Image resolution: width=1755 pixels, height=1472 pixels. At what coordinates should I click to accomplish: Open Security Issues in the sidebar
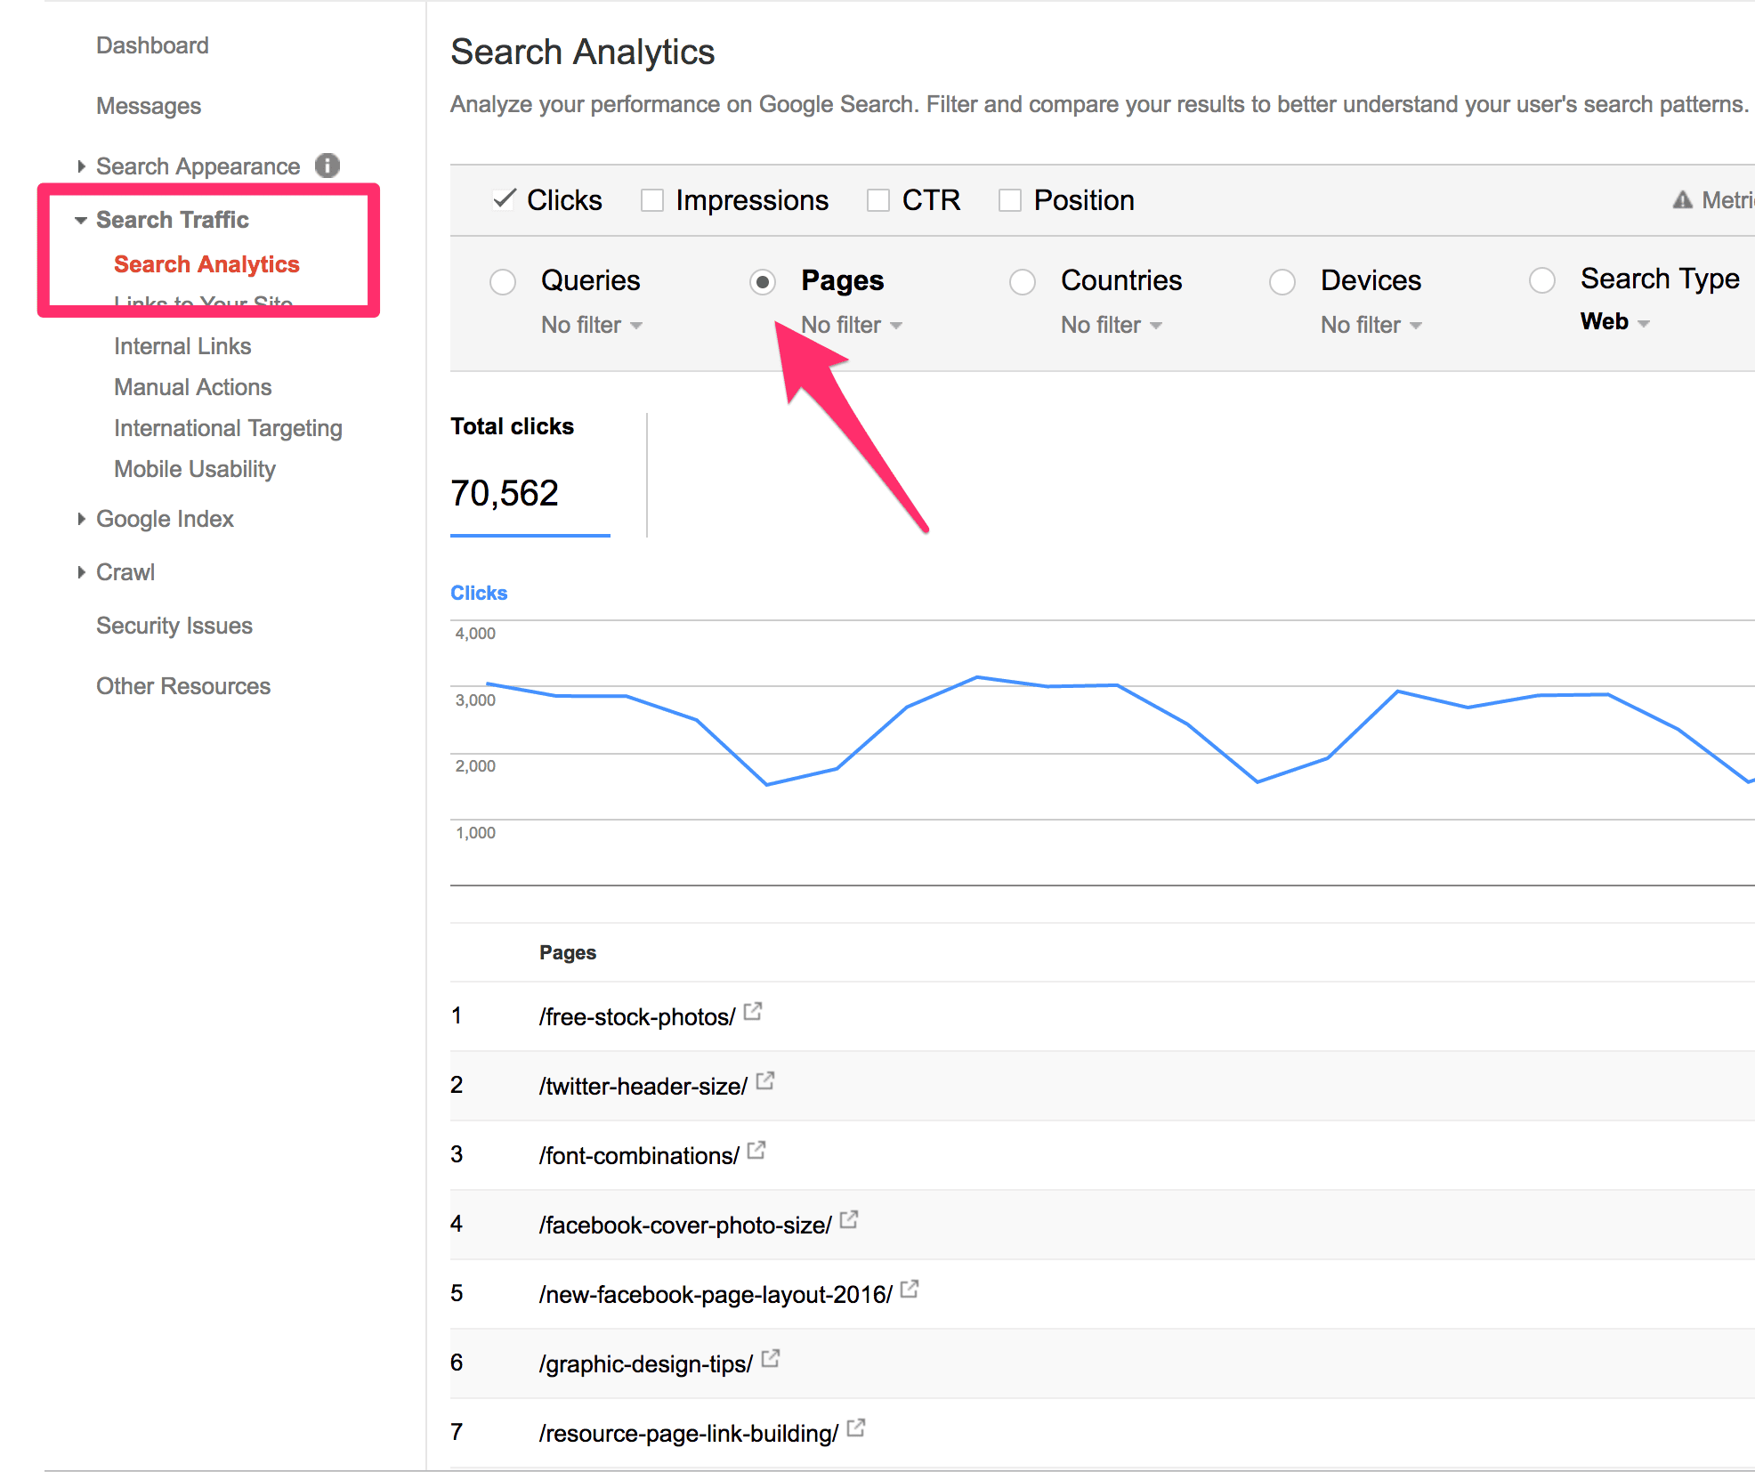point(174,626)
